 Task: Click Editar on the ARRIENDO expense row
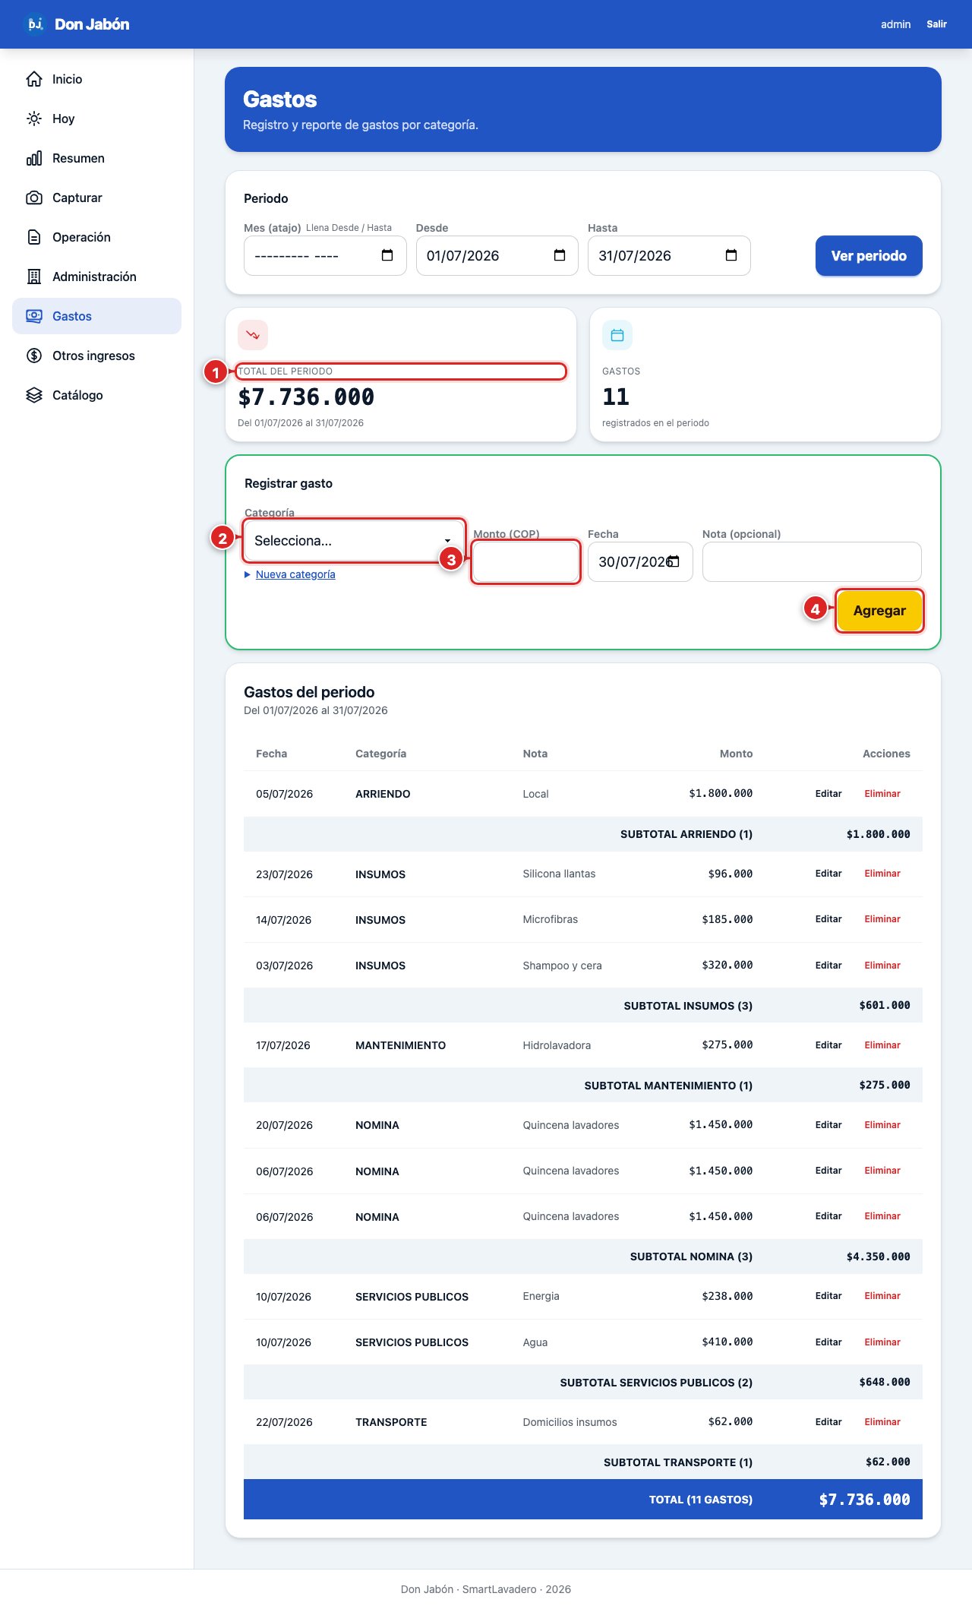click(828, 794)
